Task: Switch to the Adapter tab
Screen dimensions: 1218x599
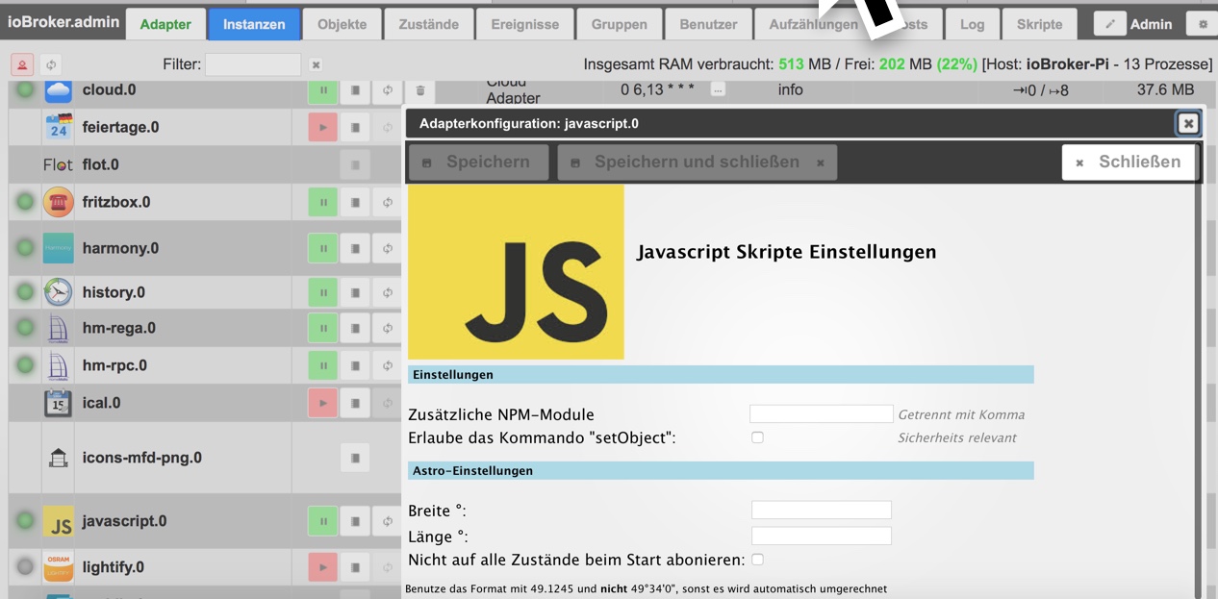Action: 165,24
